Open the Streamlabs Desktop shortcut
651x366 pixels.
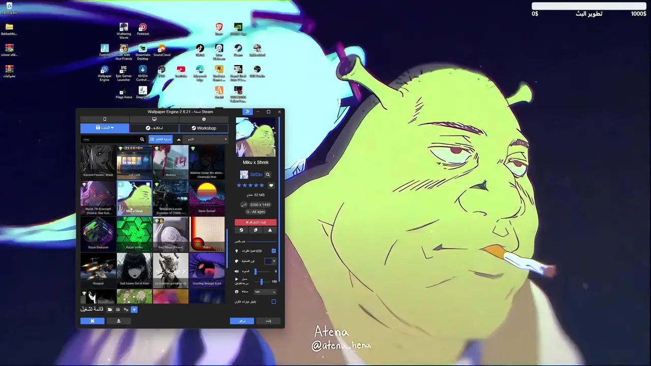pos(142,52)
